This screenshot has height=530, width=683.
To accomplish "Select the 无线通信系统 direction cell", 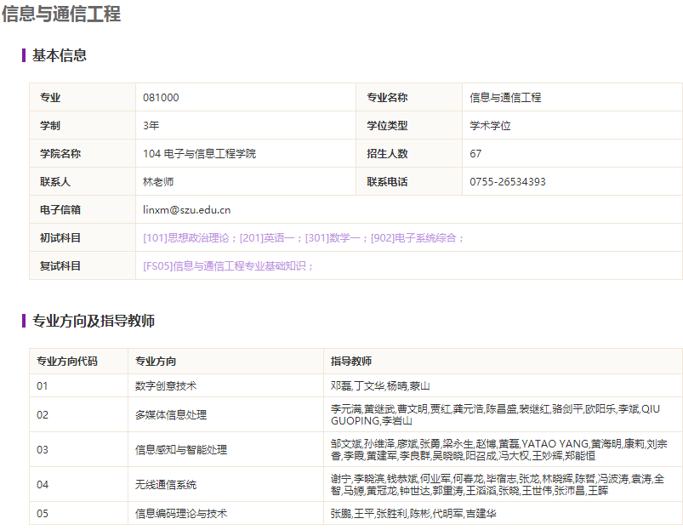I will tap(225, 484).
